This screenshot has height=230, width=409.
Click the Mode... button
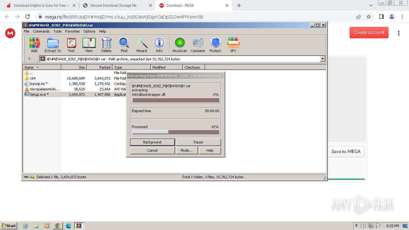click(x=187, y=150)
